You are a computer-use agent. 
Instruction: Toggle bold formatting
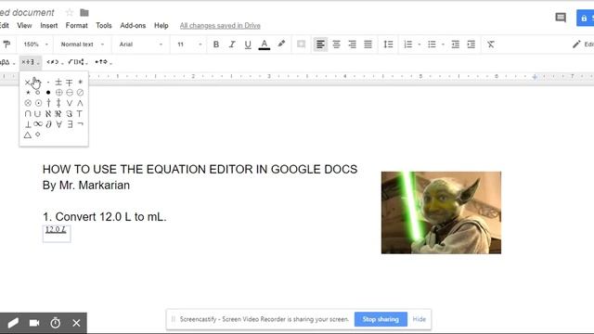point(216,45)
